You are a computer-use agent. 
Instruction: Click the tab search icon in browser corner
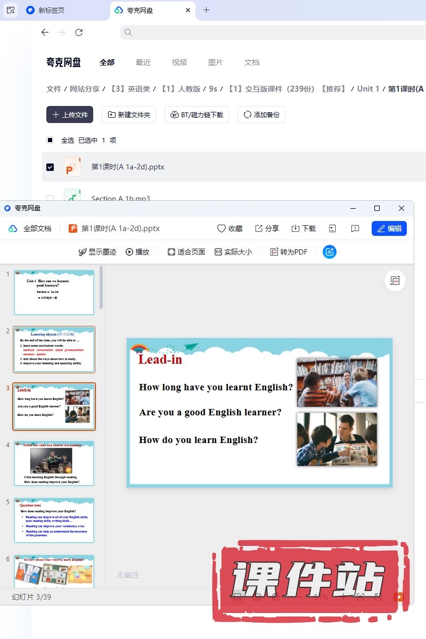(11, 10)
